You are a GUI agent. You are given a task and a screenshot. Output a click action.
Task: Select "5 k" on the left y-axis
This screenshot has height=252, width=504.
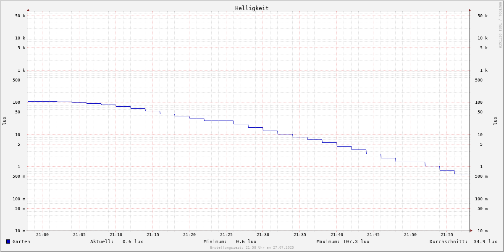click(x=21, y=48)
